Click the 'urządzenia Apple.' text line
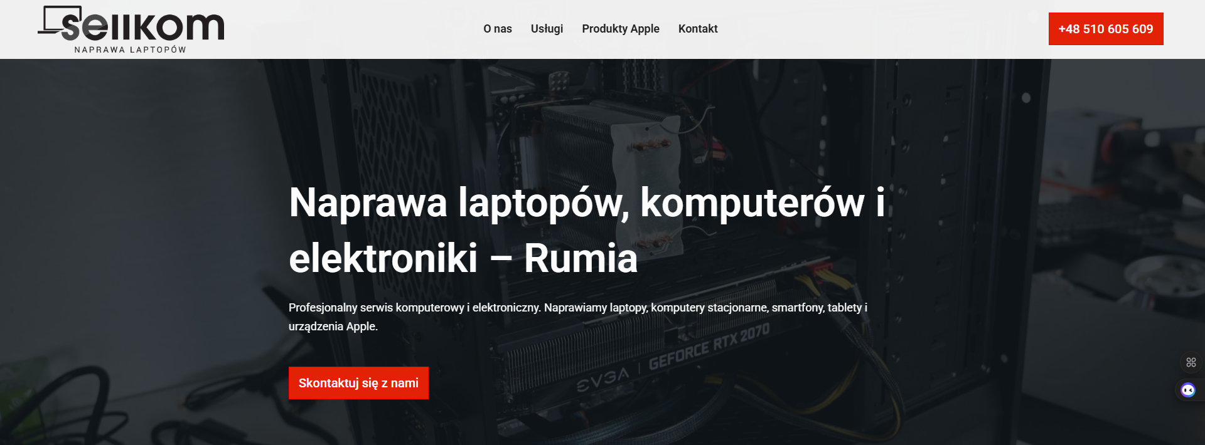Image resolution: width=1205 pixels, height=445 pixels. pyautogui.click(x=333, y=327)
